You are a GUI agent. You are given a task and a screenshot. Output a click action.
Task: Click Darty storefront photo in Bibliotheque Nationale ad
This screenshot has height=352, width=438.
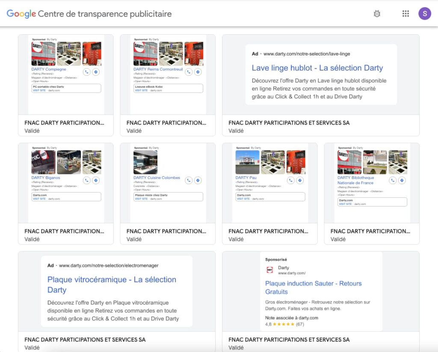[x=349, y=162]
